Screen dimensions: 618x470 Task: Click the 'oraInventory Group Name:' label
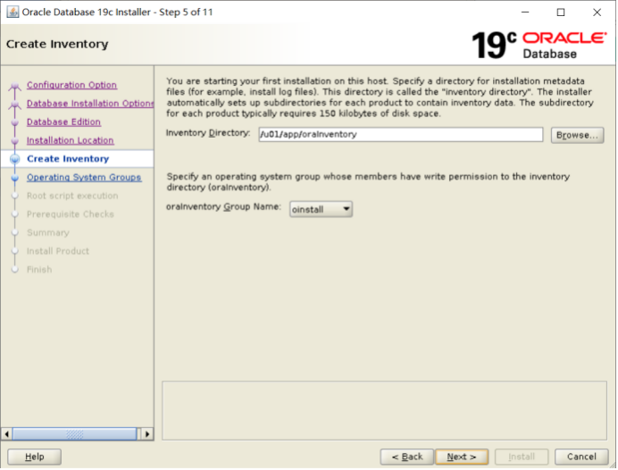click(x=223, y=206)
